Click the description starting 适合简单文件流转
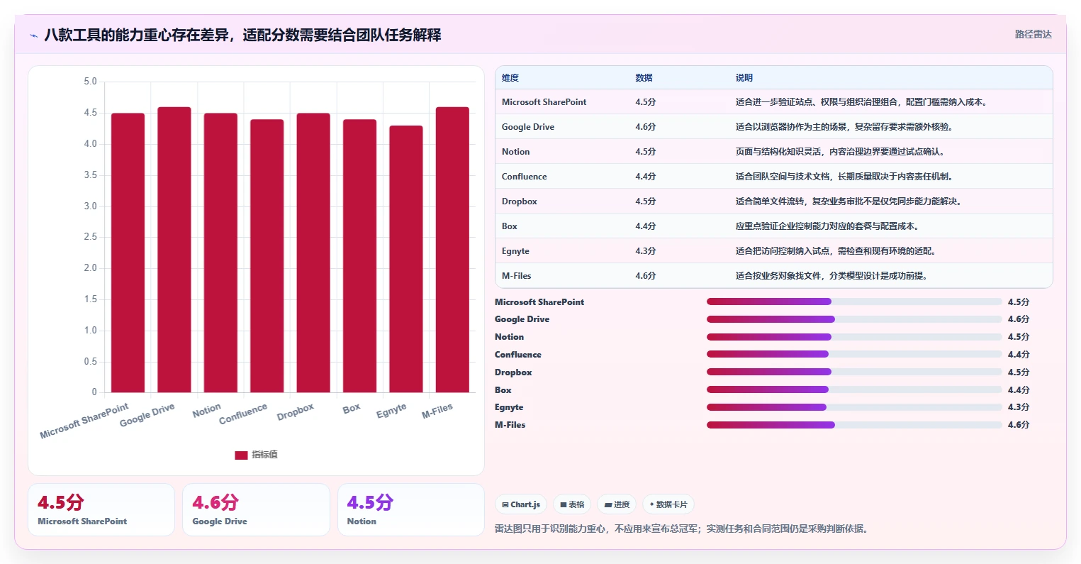The width and height of the screenshot is (1081, 564). tap(848, 201)
